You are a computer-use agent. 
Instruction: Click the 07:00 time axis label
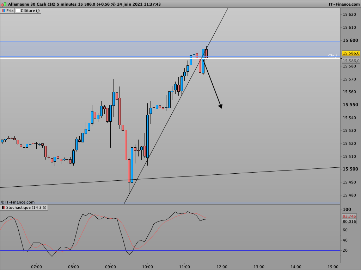pos(36,267)
